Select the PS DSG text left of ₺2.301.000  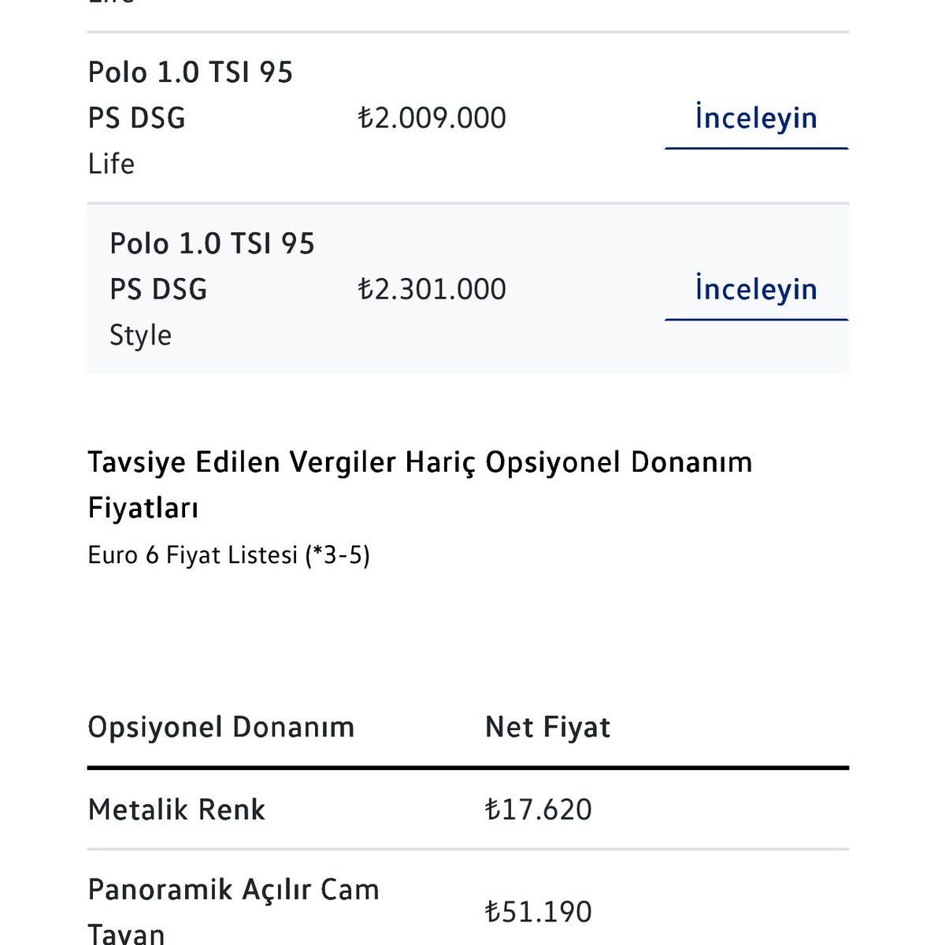pos(158,289)
